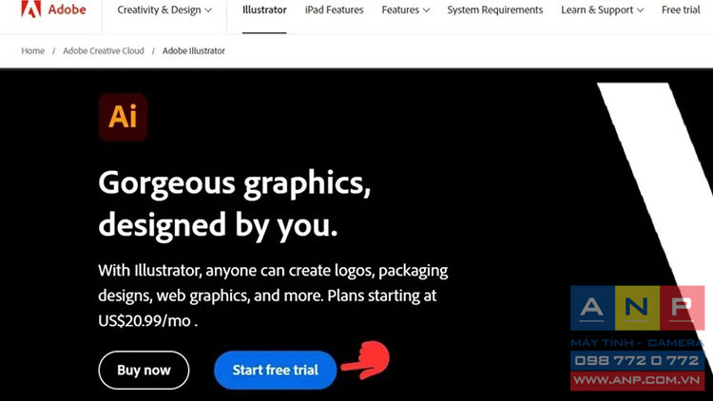Click the Buy now button

click(x=144, y=370)
